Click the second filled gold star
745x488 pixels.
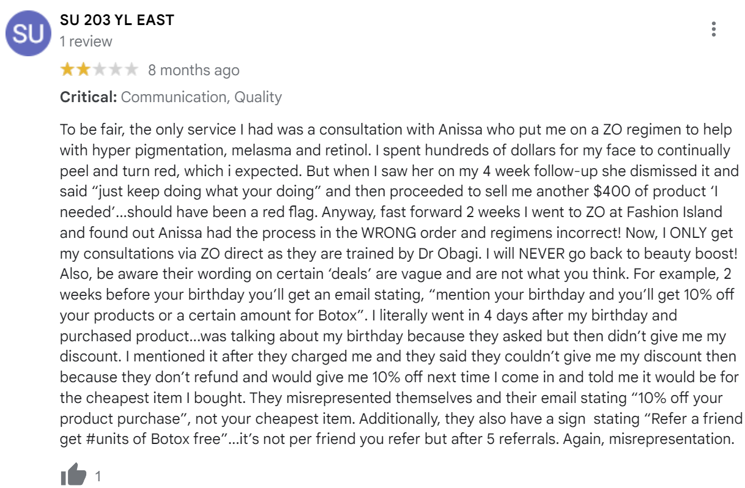(x=83, y=70)
